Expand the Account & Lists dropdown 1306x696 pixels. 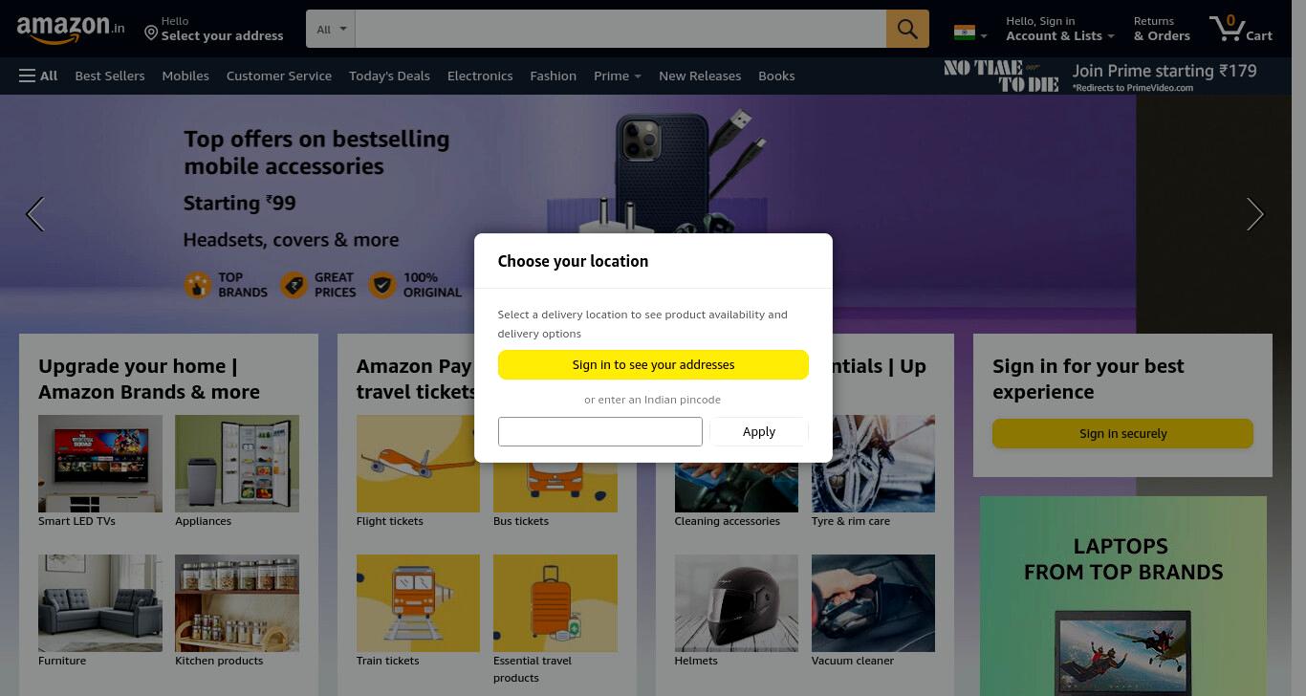click(1060, 29)
